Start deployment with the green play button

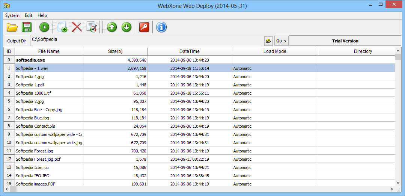point(44,27)
